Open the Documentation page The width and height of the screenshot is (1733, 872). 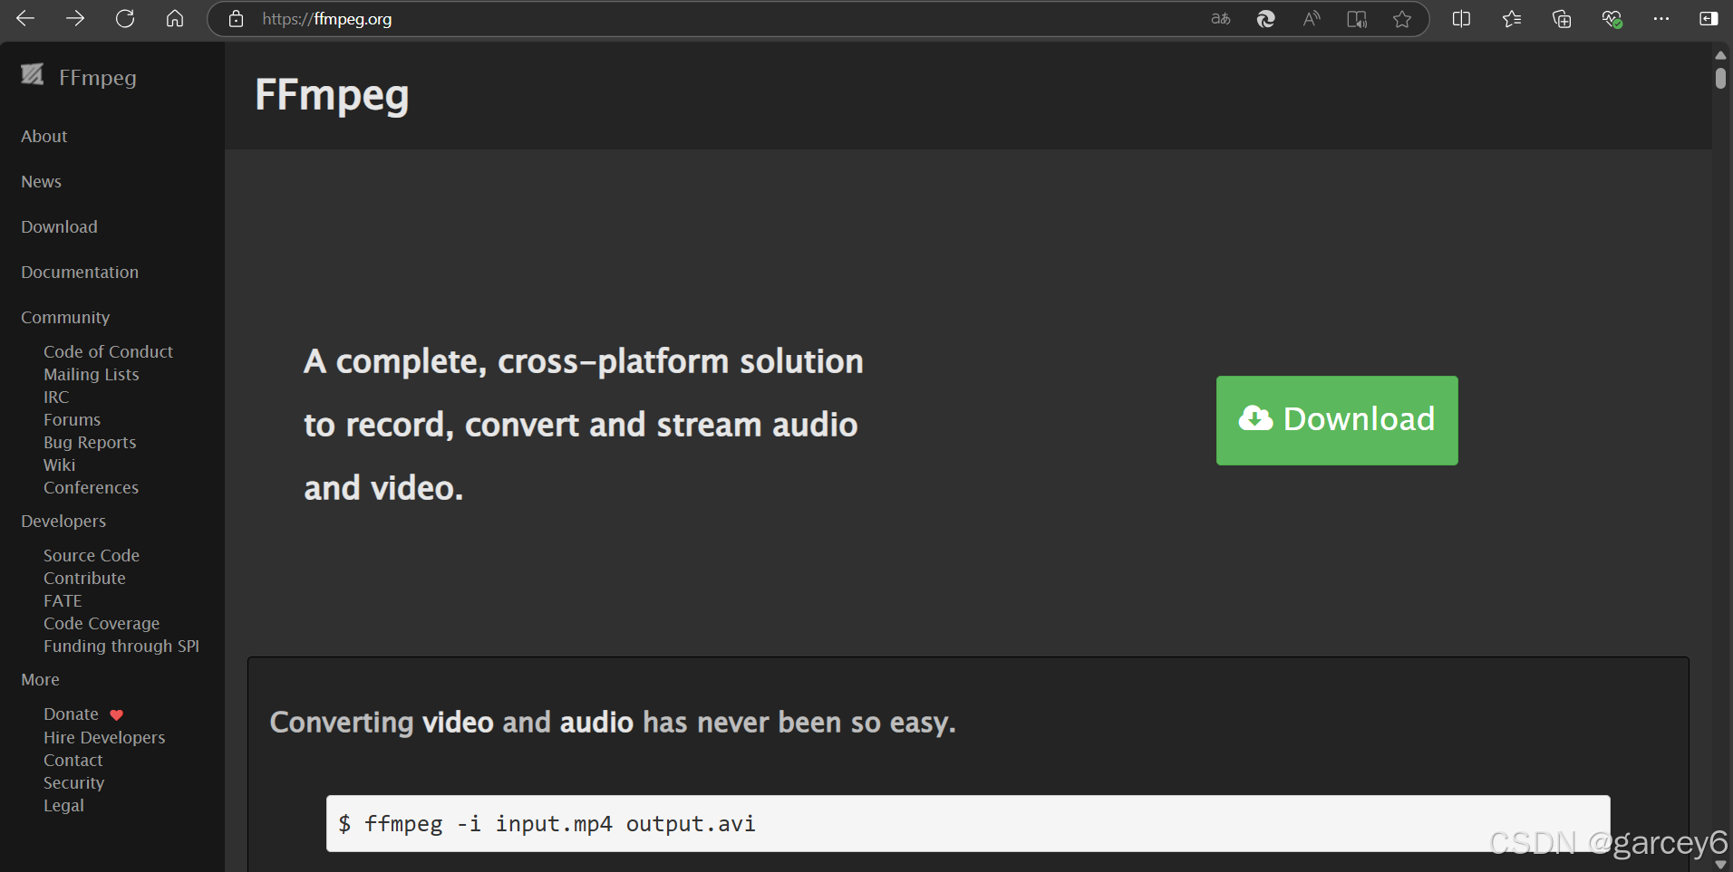click(80, 272)
